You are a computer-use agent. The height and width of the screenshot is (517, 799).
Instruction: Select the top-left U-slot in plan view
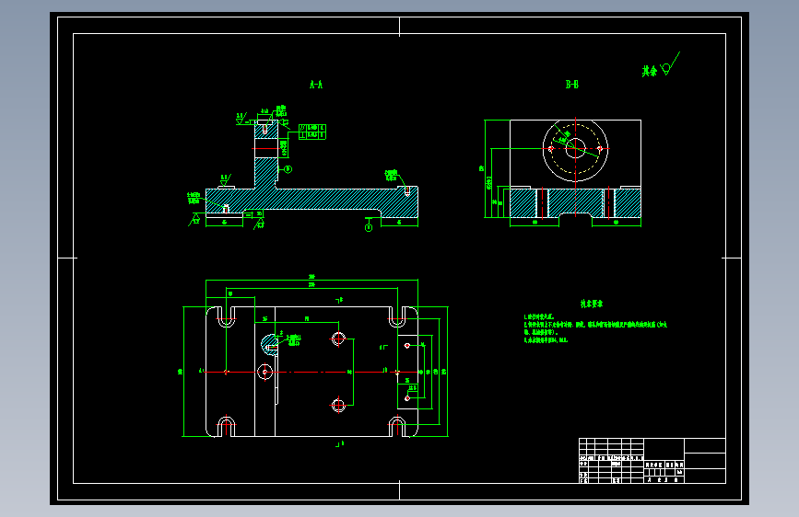[x=227, y=316]
